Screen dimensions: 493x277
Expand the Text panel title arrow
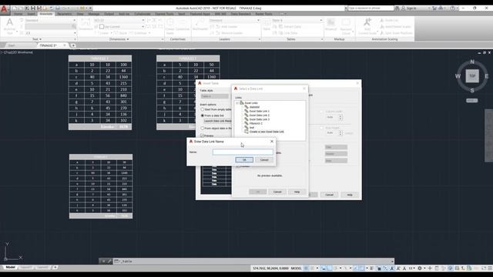pos(40,39)
